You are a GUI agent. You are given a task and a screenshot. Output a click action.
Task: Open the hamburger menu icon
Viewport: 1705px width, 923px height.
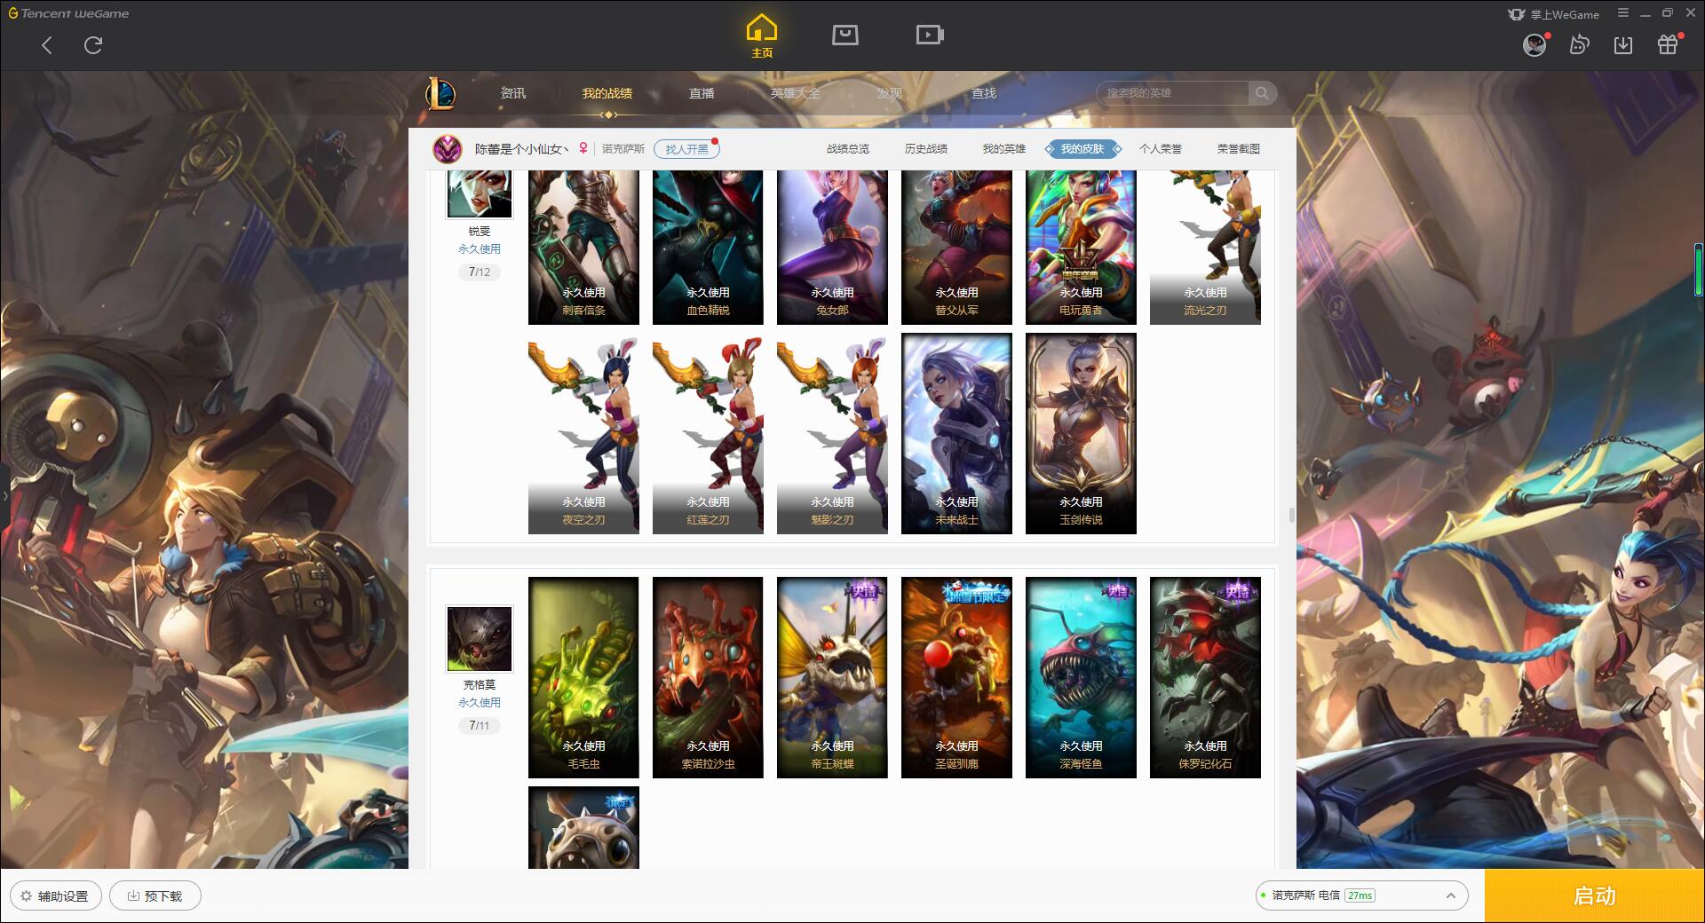[1623, 13]
